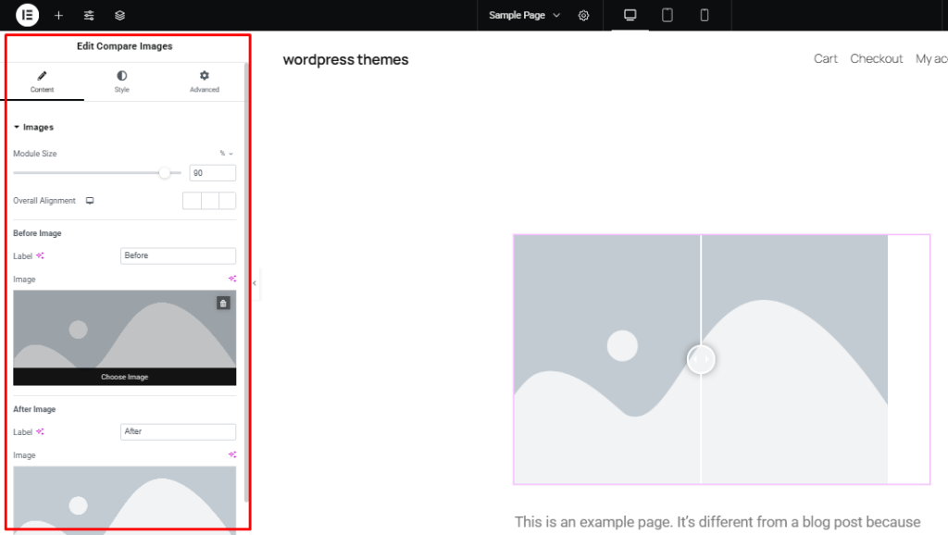
Task: Click inside the Before label text field
Action: point(178,255)
